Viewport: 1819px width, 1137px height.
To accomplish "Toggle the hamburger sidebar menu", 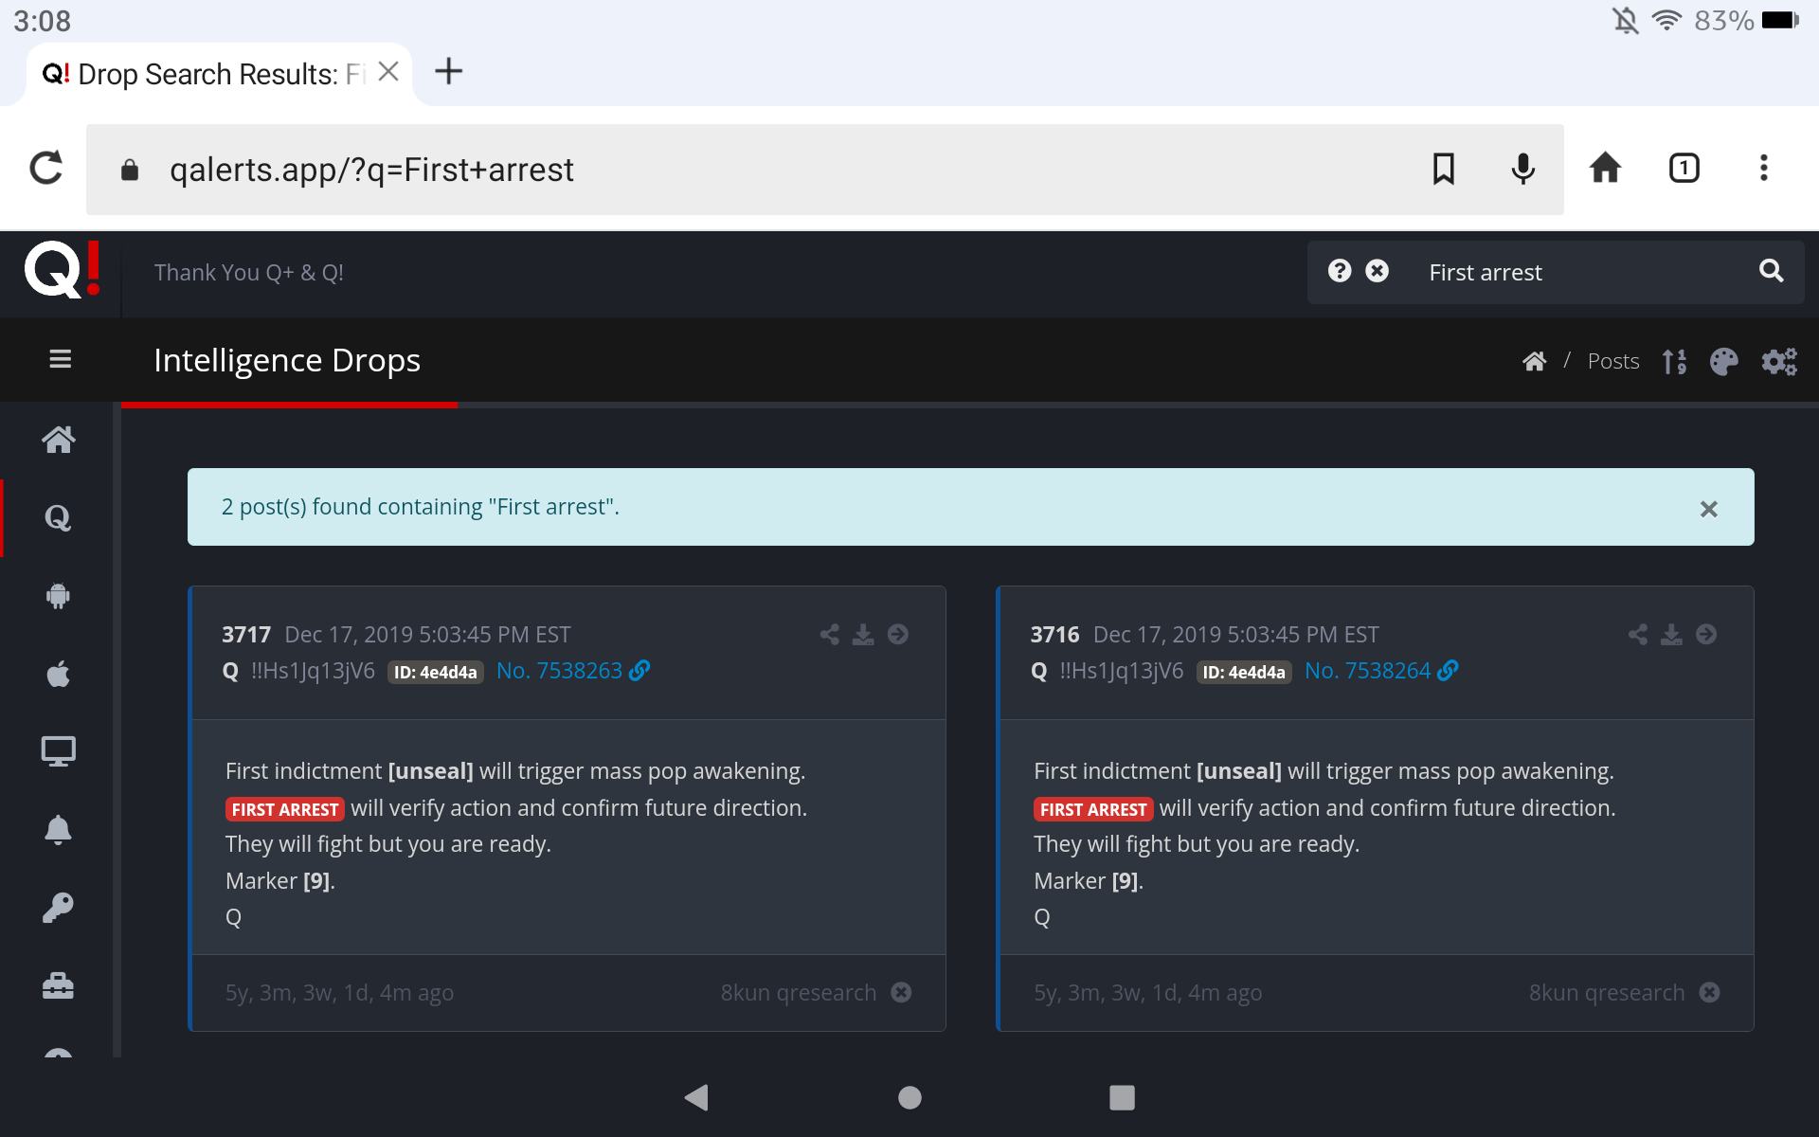I will tap(61, 359).
